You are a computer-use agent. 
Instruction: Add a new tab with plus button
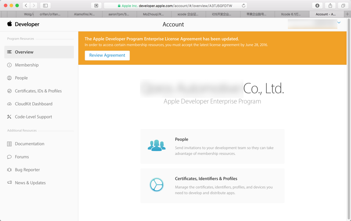coord(347,14)
